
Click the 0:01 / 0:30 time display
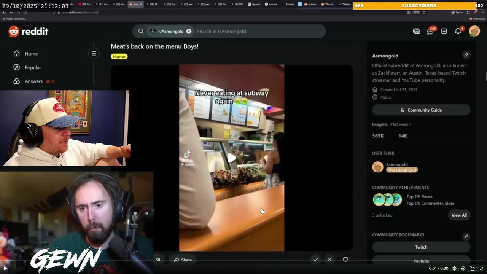438,268
